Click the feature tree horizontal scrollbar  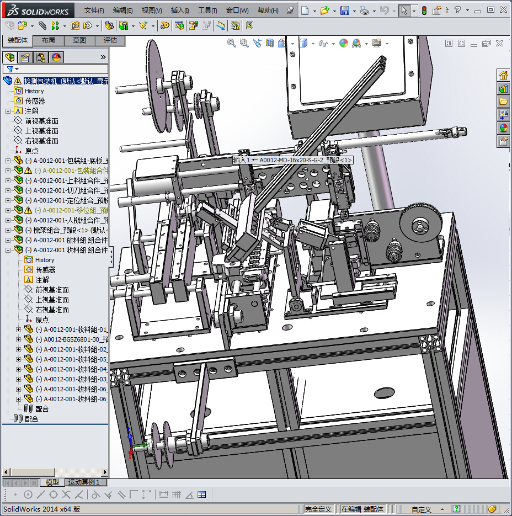[x=54, y=472]
